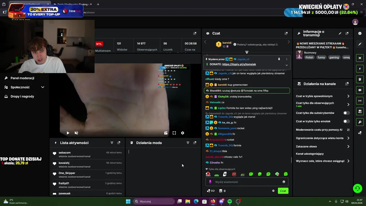
Task: Open the green headset support button
Action: [x=357, y=188]
